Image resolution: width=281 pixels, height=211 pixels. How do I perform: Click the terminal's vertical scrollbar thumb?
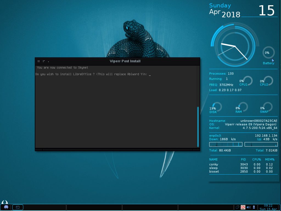coord(198,126)
